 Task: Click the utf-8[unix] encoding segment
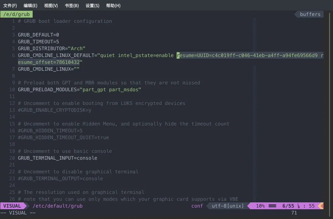coord(227,206)
